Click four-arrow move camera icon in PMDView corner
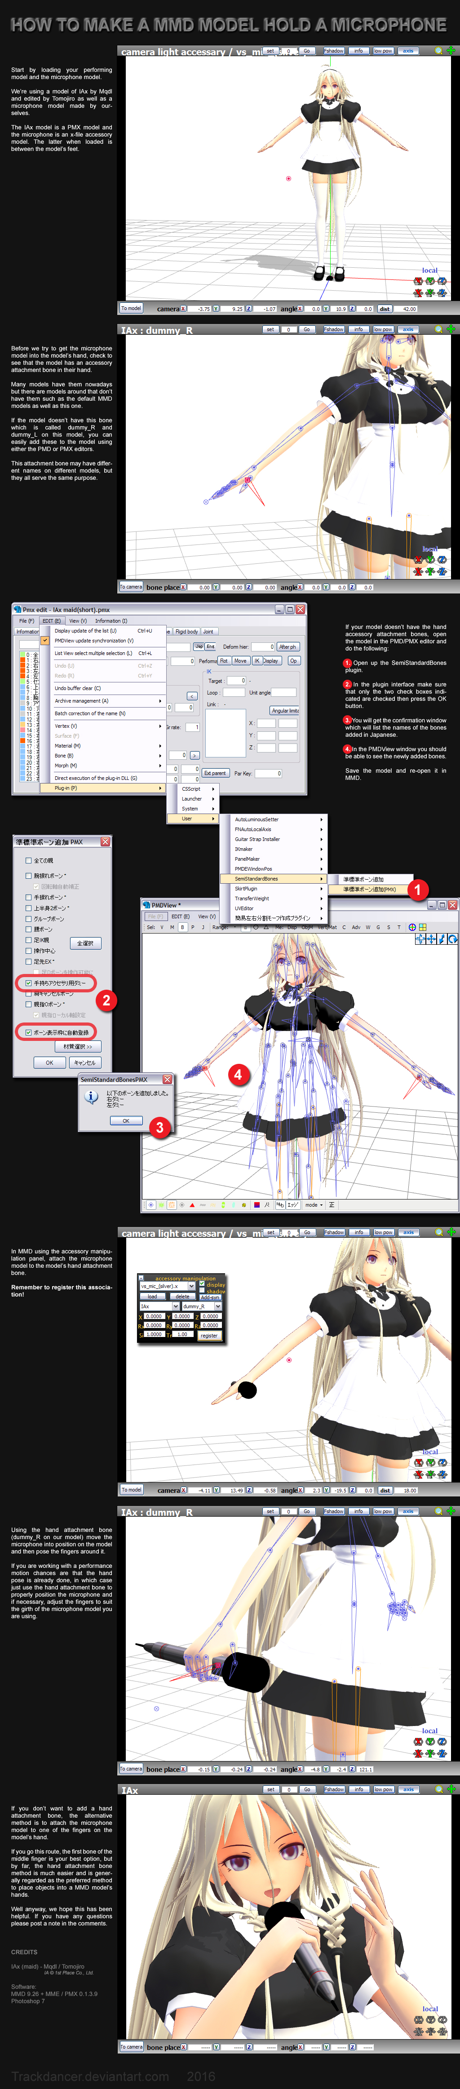460x2089 pixels. click(x=431, y=939)
